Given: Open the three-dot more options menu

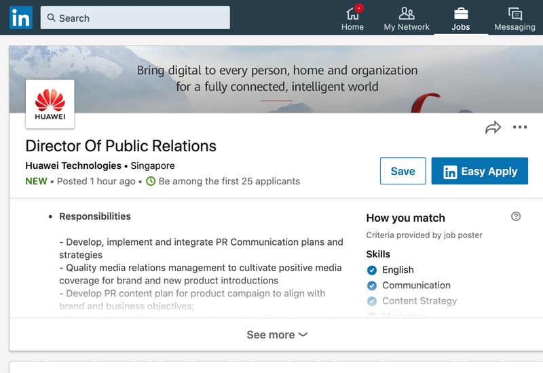Looking at the screenshot, I should click(520, 127).
